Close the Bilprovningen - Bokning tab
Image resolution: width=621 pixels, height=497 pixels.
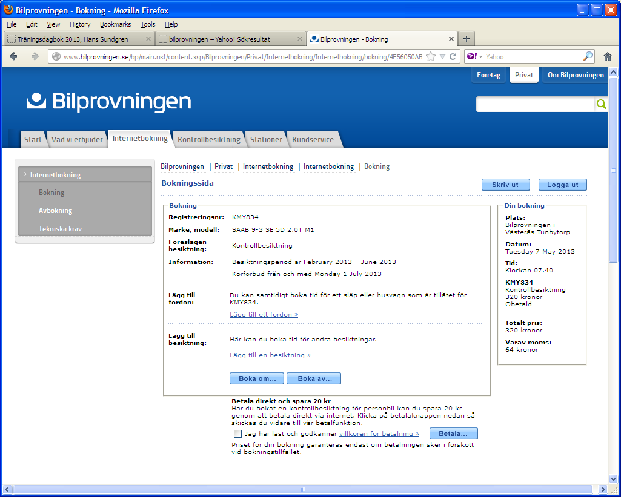451,39
